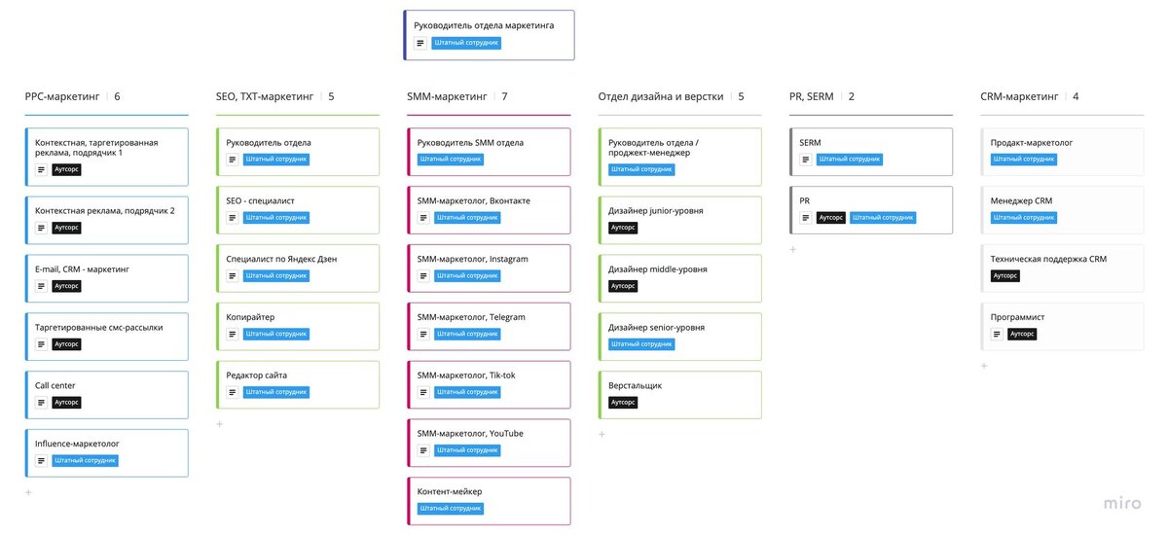The width and height of the screenshot is (1168, 536).
Task: Select the Отдел дизайна и верстки header
Action: 660,96
